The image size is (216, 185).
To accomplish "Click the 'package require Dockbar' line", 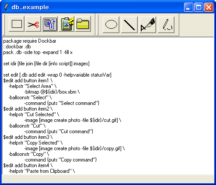I will point(30,41).
